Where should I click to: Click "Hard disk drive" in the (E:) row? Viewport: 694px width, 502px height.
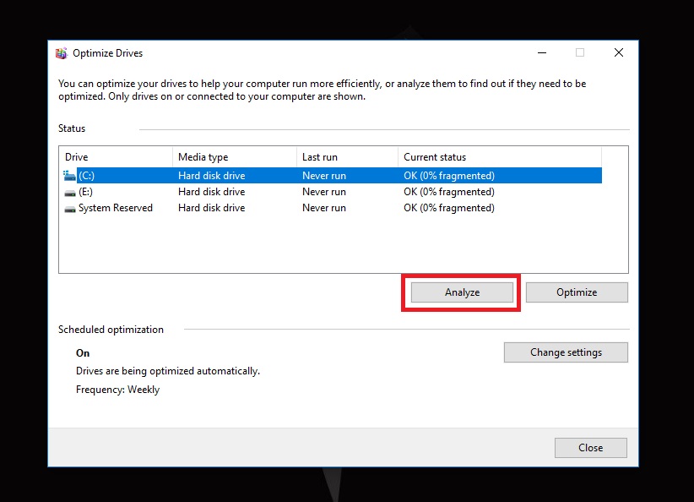click(x=212, y=192)
